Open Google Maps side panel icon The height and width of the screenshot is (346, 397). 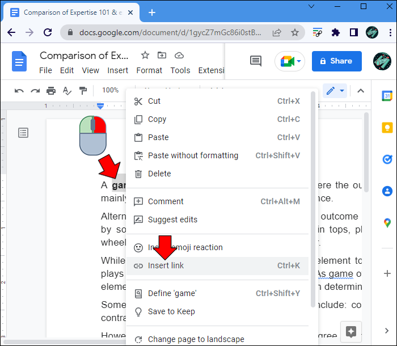pyautogui.click(x=387, y=223)
